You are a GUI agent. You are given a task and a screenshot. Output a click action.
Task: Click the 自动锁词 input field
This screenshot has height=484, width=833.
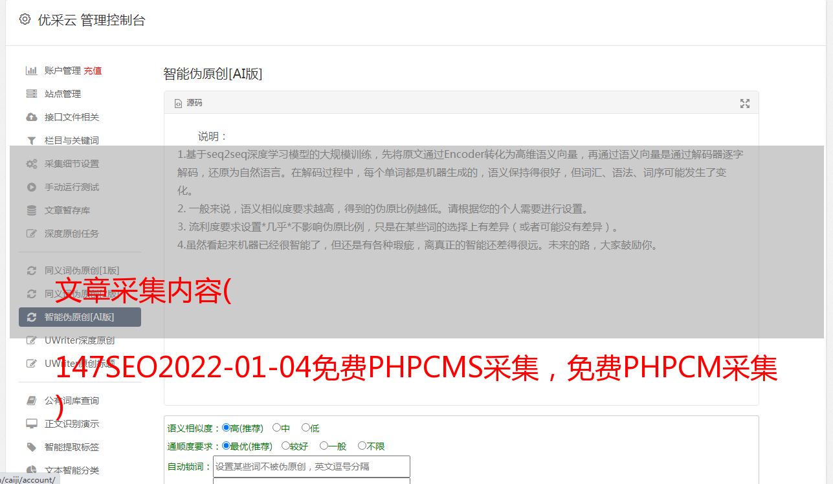[x=311, y=467]
